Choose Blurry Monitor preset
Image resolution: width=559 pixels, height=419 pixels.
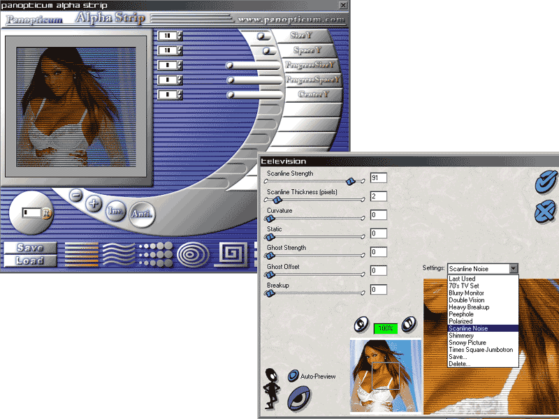pos(483,293)
